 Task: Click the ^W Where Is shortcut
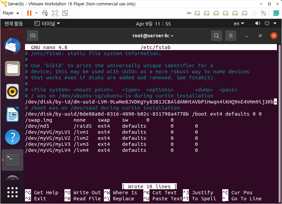tap(120, 193)
